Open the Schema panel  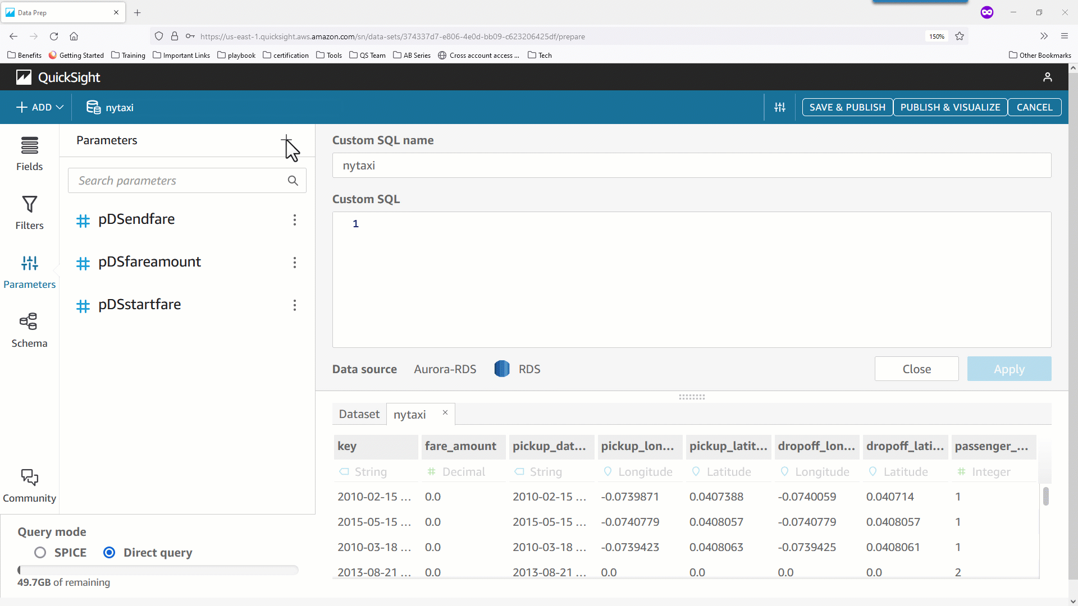(x=29, y=328)
